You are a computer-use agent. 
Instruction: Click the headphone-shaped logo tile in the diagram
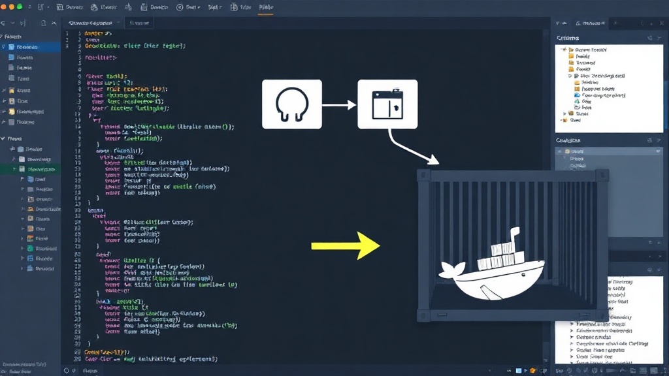point(292,104)
